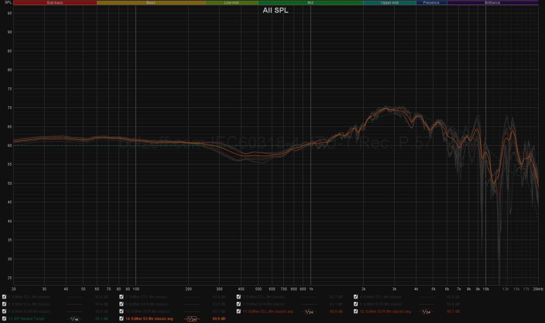
Task: Hide the 13 IEF Neutral Target trace checkbox
Action: point(4,318)
